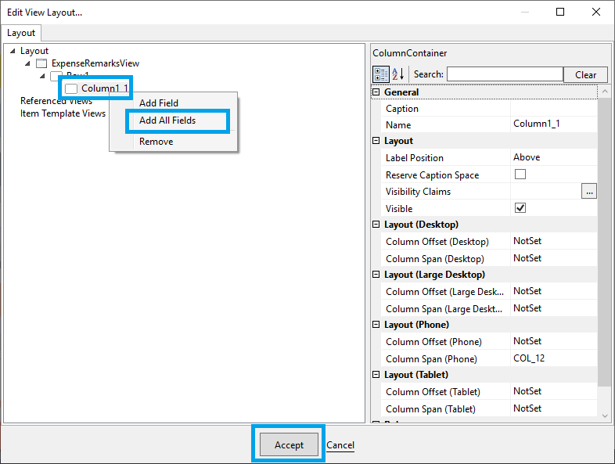Switch to Categorized property view icon
Viewport: 615px width, 464px height.
pos(380,74)
